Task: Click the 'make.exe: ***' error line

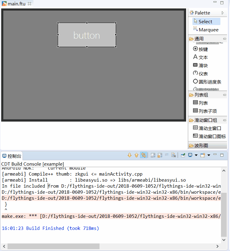Action: pyautogui.click(x=111, y=216)
